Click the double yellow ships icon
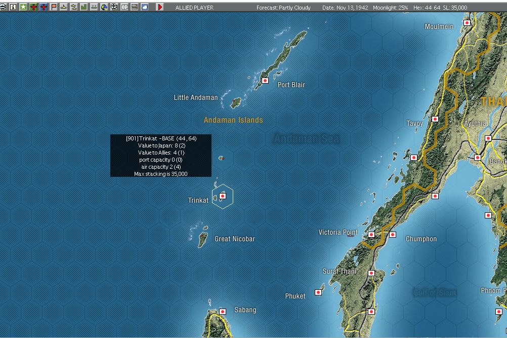 point(74,7)
